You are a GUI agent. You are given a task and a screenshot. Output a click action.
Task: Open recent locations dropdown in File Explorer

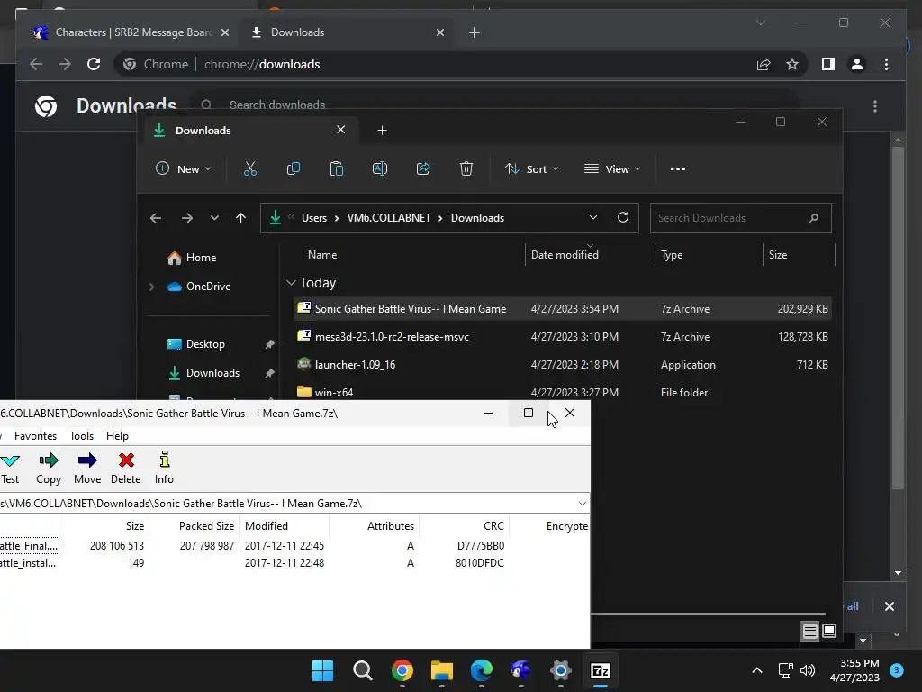tap(214, 218)
